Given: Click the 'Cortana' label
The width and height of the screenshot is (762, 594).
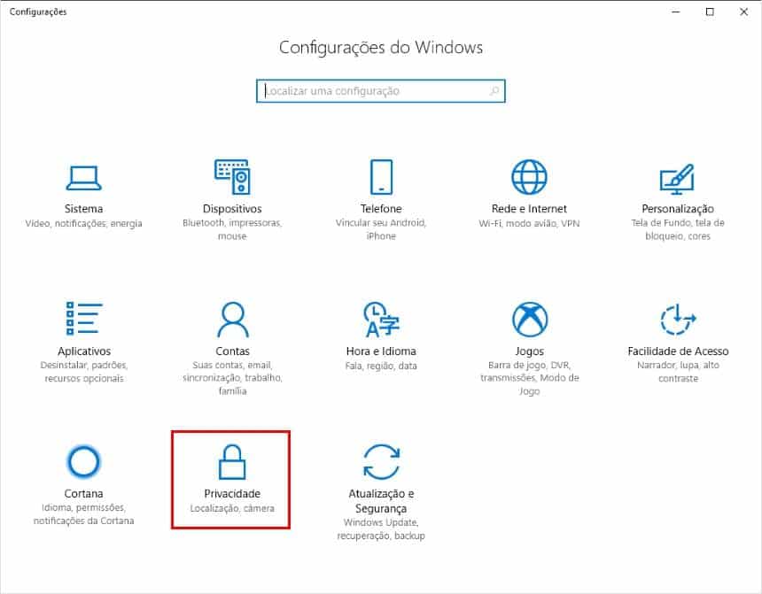Looking at the screenshot, I should (83, 493).
